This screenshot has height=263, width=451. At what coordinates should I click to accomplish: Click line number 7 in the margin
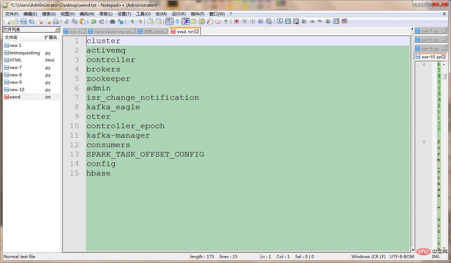point(77,98)
